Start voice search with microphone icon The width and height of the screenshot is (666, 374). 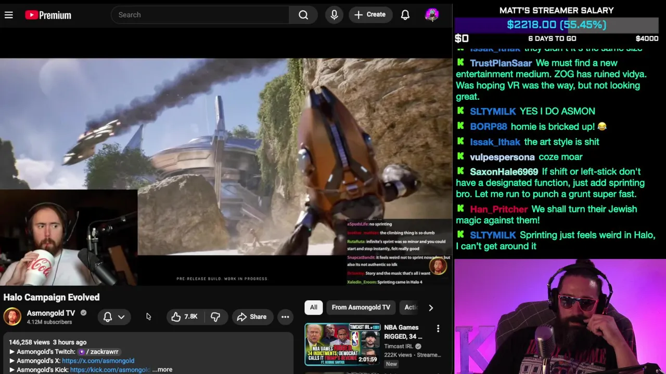point(334,15)
